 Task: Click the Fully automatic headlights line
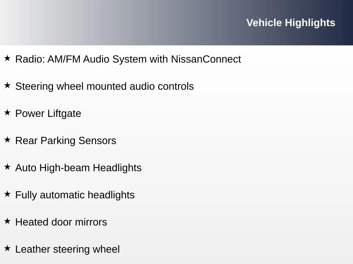pyautogui.click(x=75, y=195)
